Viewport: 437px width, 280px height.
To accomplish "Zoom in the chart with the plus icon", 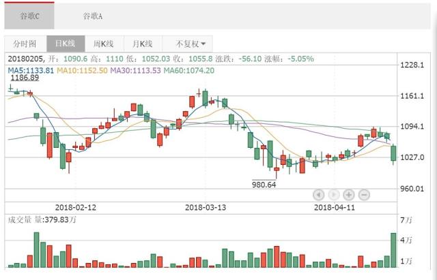I will tap(349, 195).
